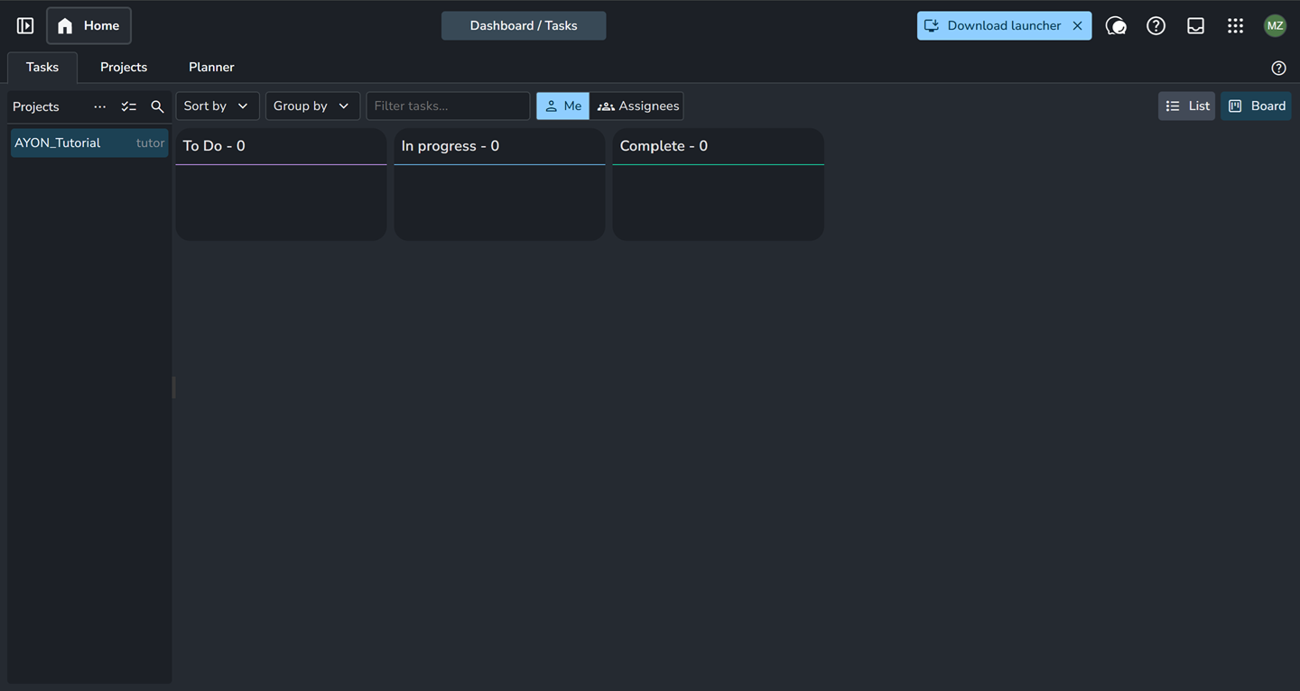Switch to List view
This screenshot has height=691, width=1300.
pos(1187,106)
